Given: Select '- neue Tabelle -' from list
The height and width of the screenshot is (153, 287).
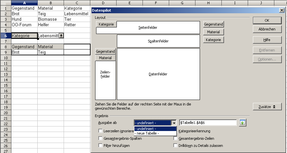Looking at the screenshot, I should 155,133.
